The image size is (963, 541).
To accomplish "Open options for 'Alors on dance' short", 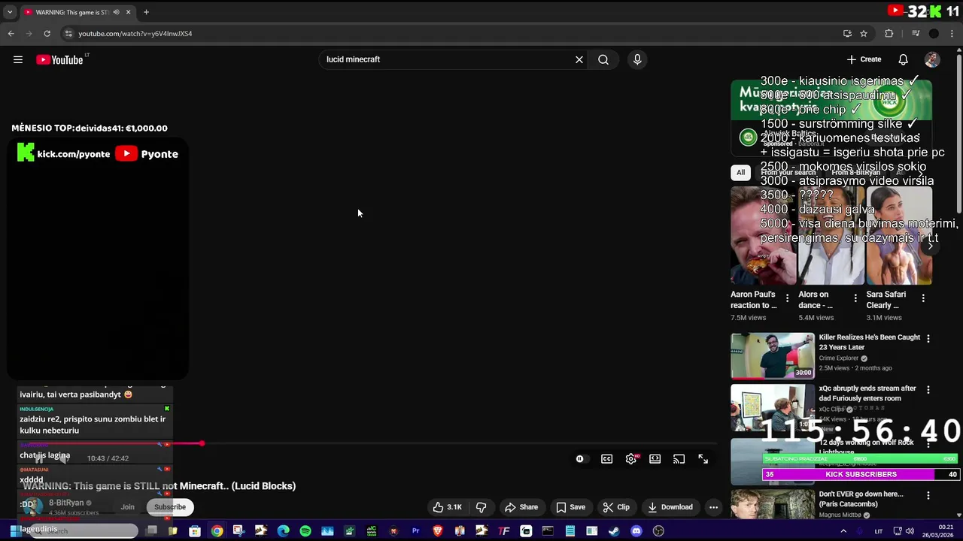I will coord(855,298).
